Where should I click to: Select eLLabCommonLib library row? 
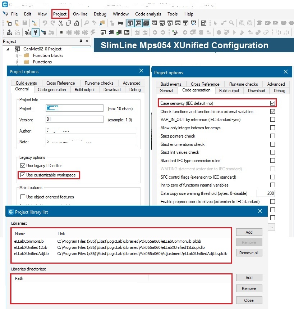121,241
